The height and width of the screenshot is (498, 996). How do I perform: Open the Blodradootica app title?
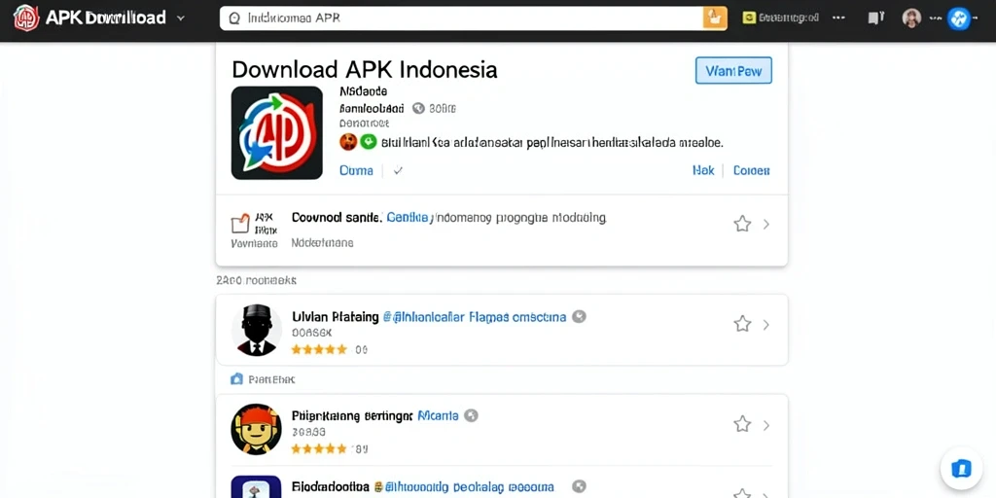pos(331,487)
